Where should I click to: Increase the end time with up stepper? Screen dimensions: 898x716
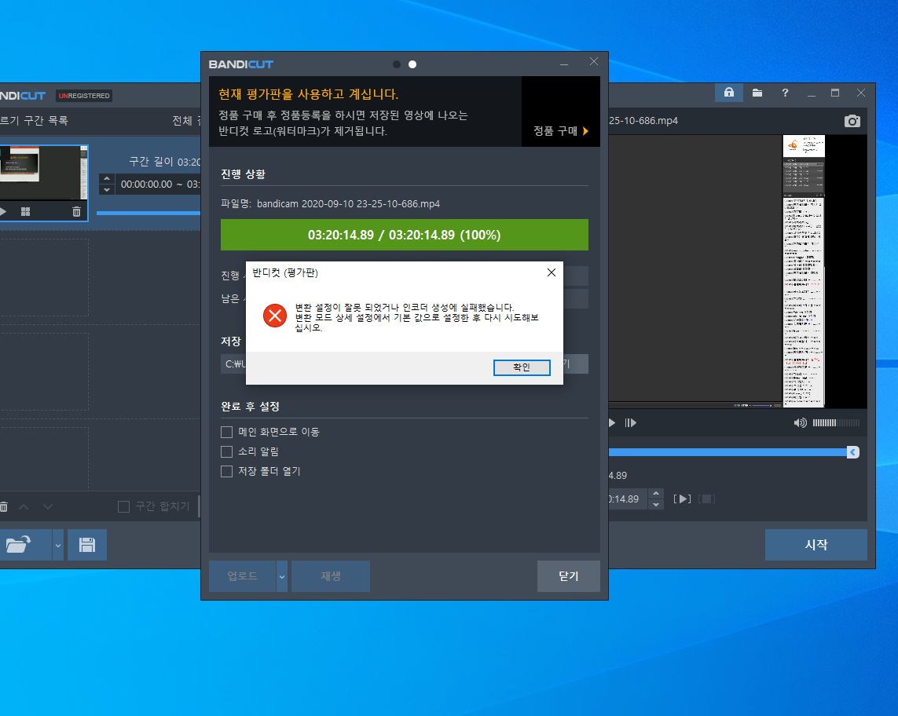[656, 493]
